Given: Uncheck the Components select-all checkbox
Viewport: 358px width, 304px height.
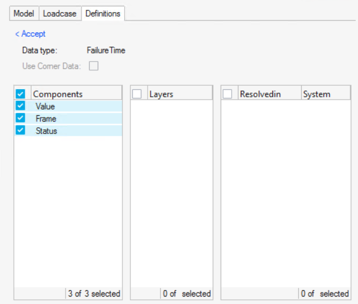Looking at the screenshot, I should click(x=21, y=94).
